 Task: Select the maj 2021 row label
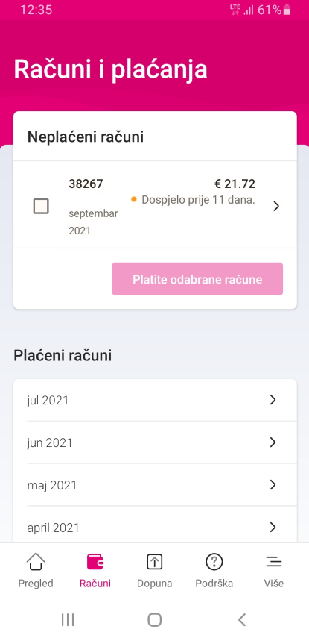pos(51,485)
